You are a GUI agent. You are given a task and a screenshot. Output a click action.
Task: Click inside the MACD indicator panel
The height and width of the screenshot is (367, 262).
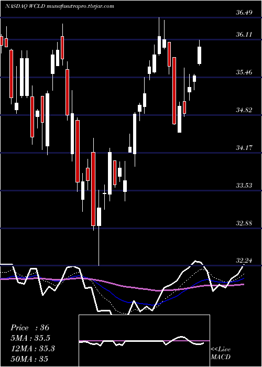click(x=144, y=341)
